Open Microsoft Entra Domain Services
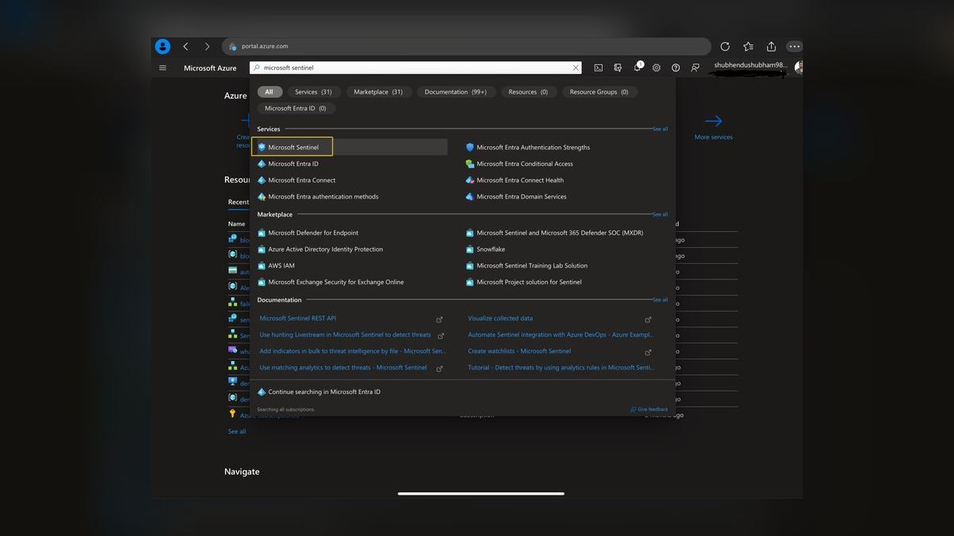954x536 pixels. [522, 197]
